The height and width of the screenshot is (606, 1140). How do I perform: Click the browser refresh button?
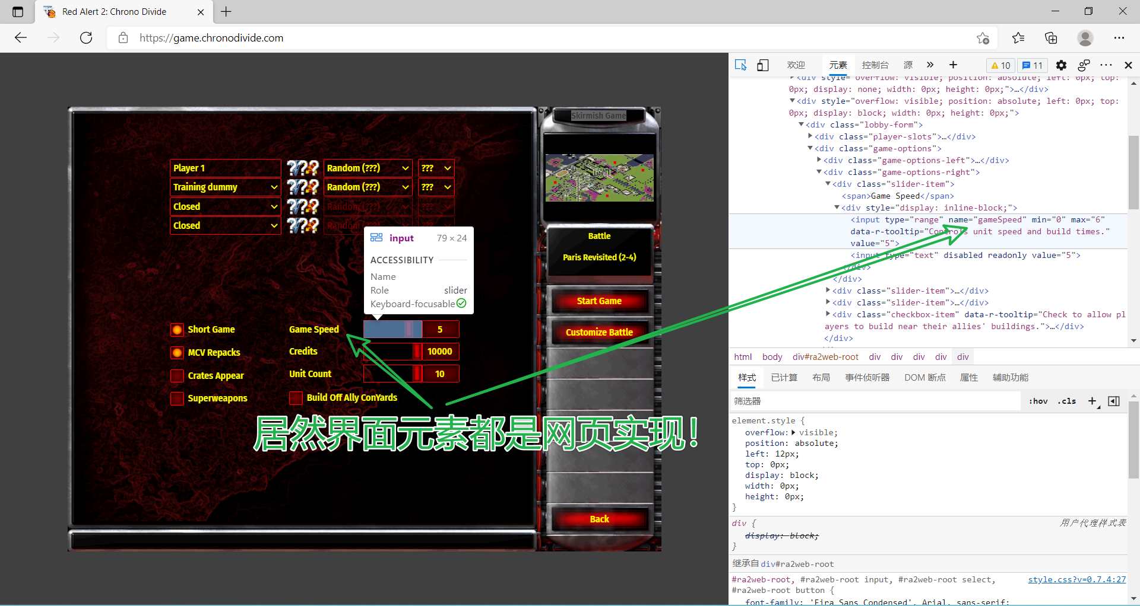click(86, 38)
